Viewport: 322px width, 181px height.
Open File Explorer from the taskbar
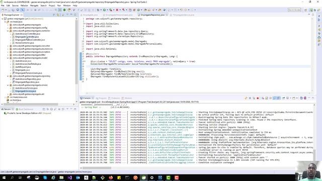click(x=61, y=177)
